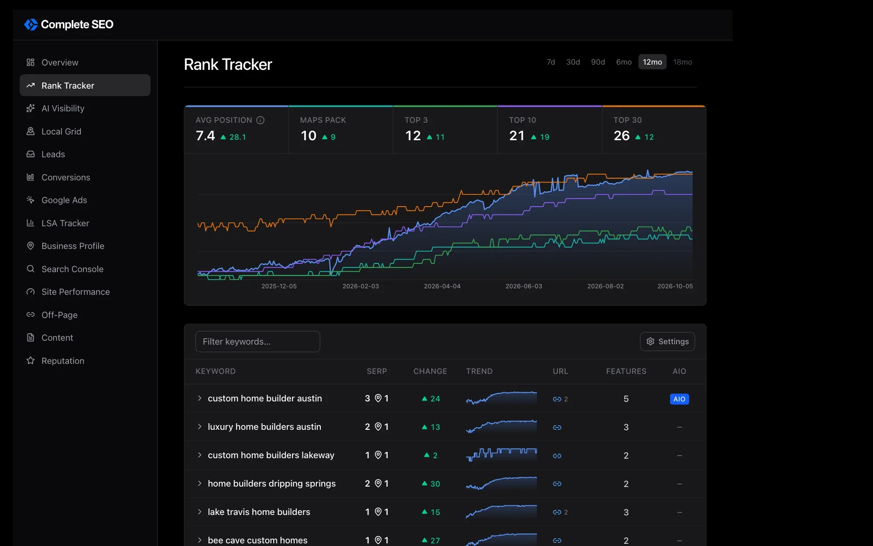Viewport: 873px width, 546px height.
Task: Select the 30d time range
Action: pyautogui.click(x=573, y=62)
